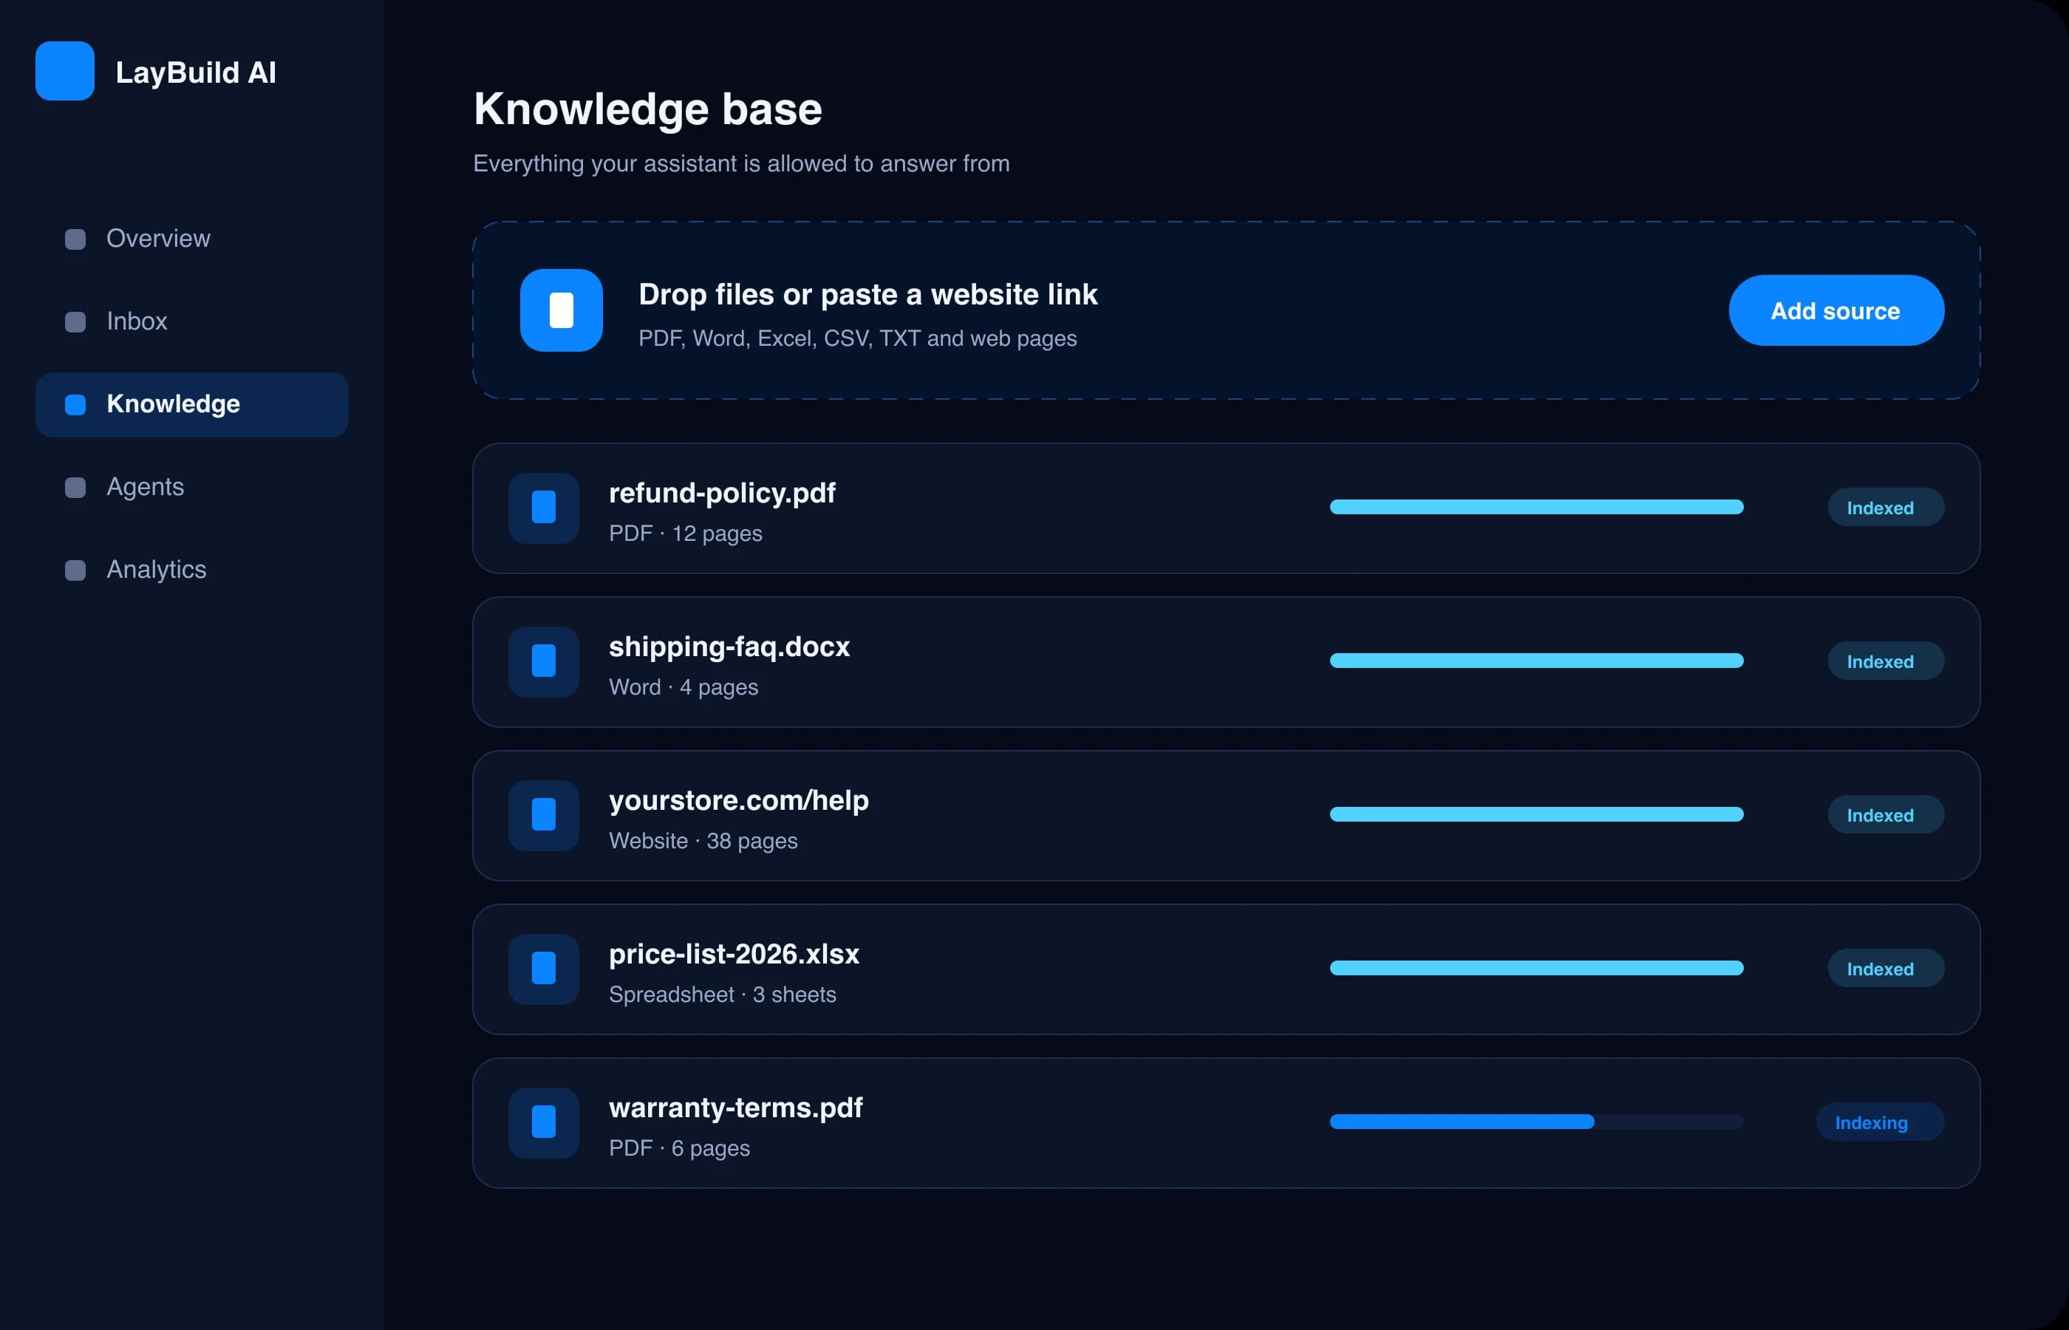Viewport: 2069px width, 1330px height.
Task: Click the Indexed badge for yourstore.com/help
Action: tap(1886, 815)
